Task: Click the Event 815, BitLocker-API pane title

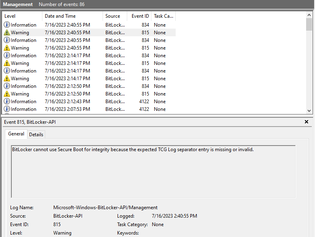Action: pos(30,122)
